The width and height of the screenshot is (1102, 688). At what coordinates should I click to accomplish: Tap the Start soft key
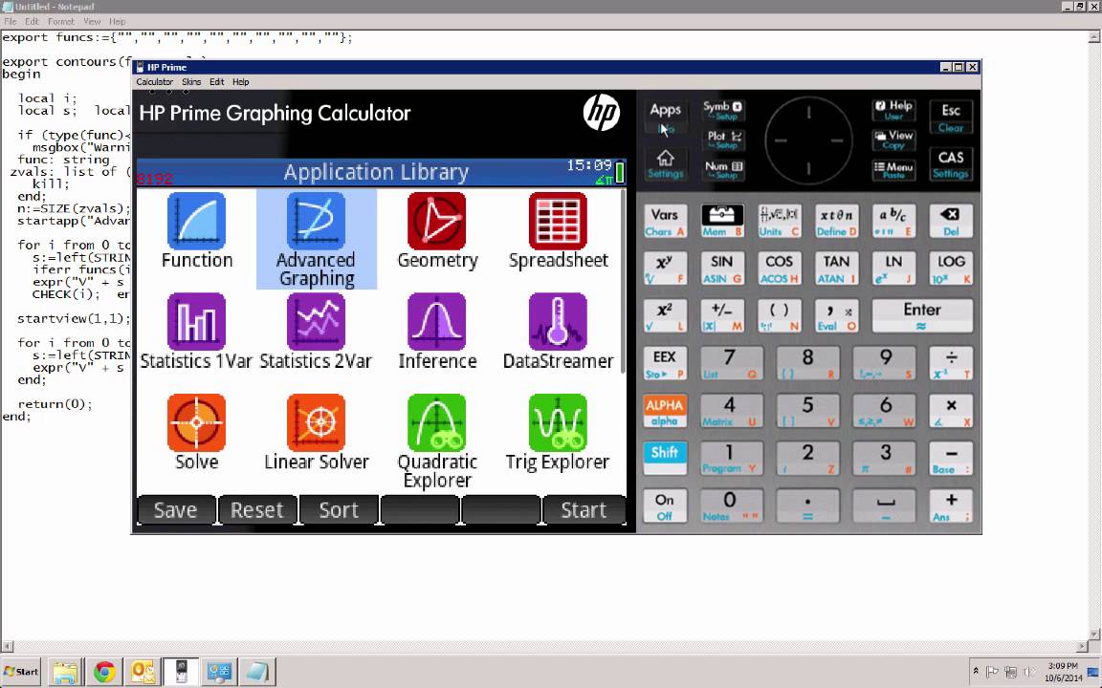pyautogui.click(x=584, y=509)
